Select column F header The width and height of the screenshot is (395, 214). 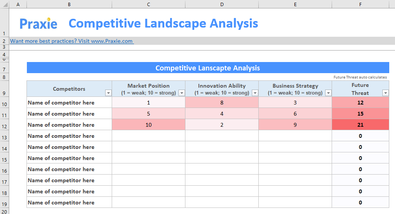point(360,4)
